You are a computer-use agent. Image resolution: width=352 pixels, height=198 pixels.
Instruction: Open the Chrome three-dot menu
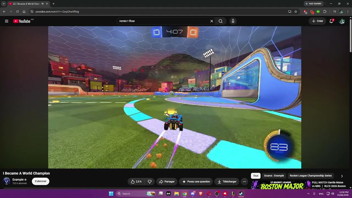(348, 12)
